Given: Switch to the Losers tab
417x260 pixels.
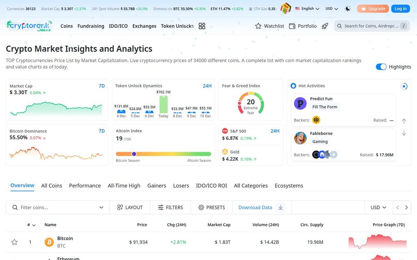Looking at the screenshot, I should [x=181, y=186].
